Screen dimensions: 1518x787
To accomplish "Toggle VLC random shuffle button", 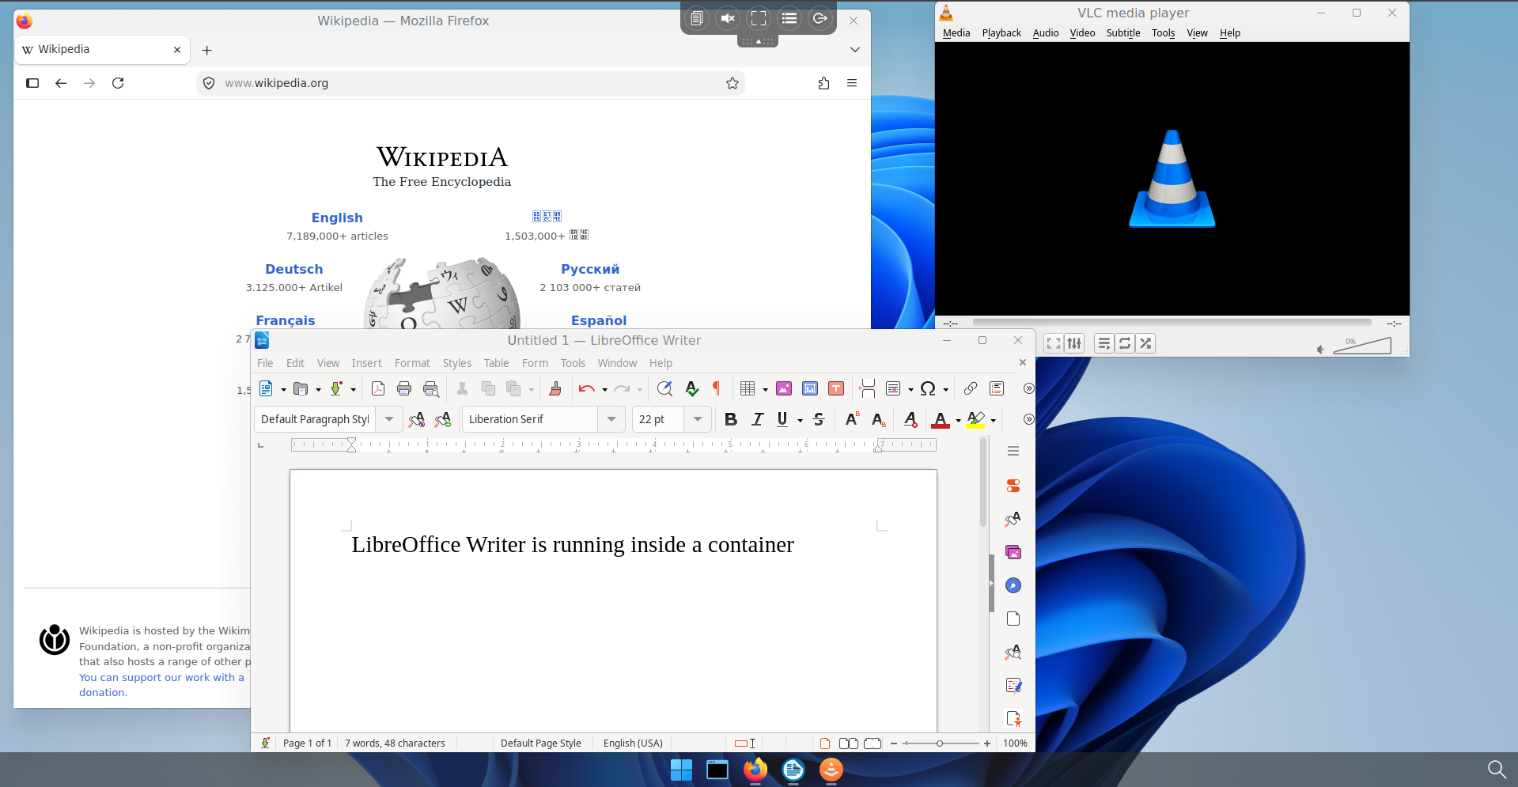I will [1145, 343].
